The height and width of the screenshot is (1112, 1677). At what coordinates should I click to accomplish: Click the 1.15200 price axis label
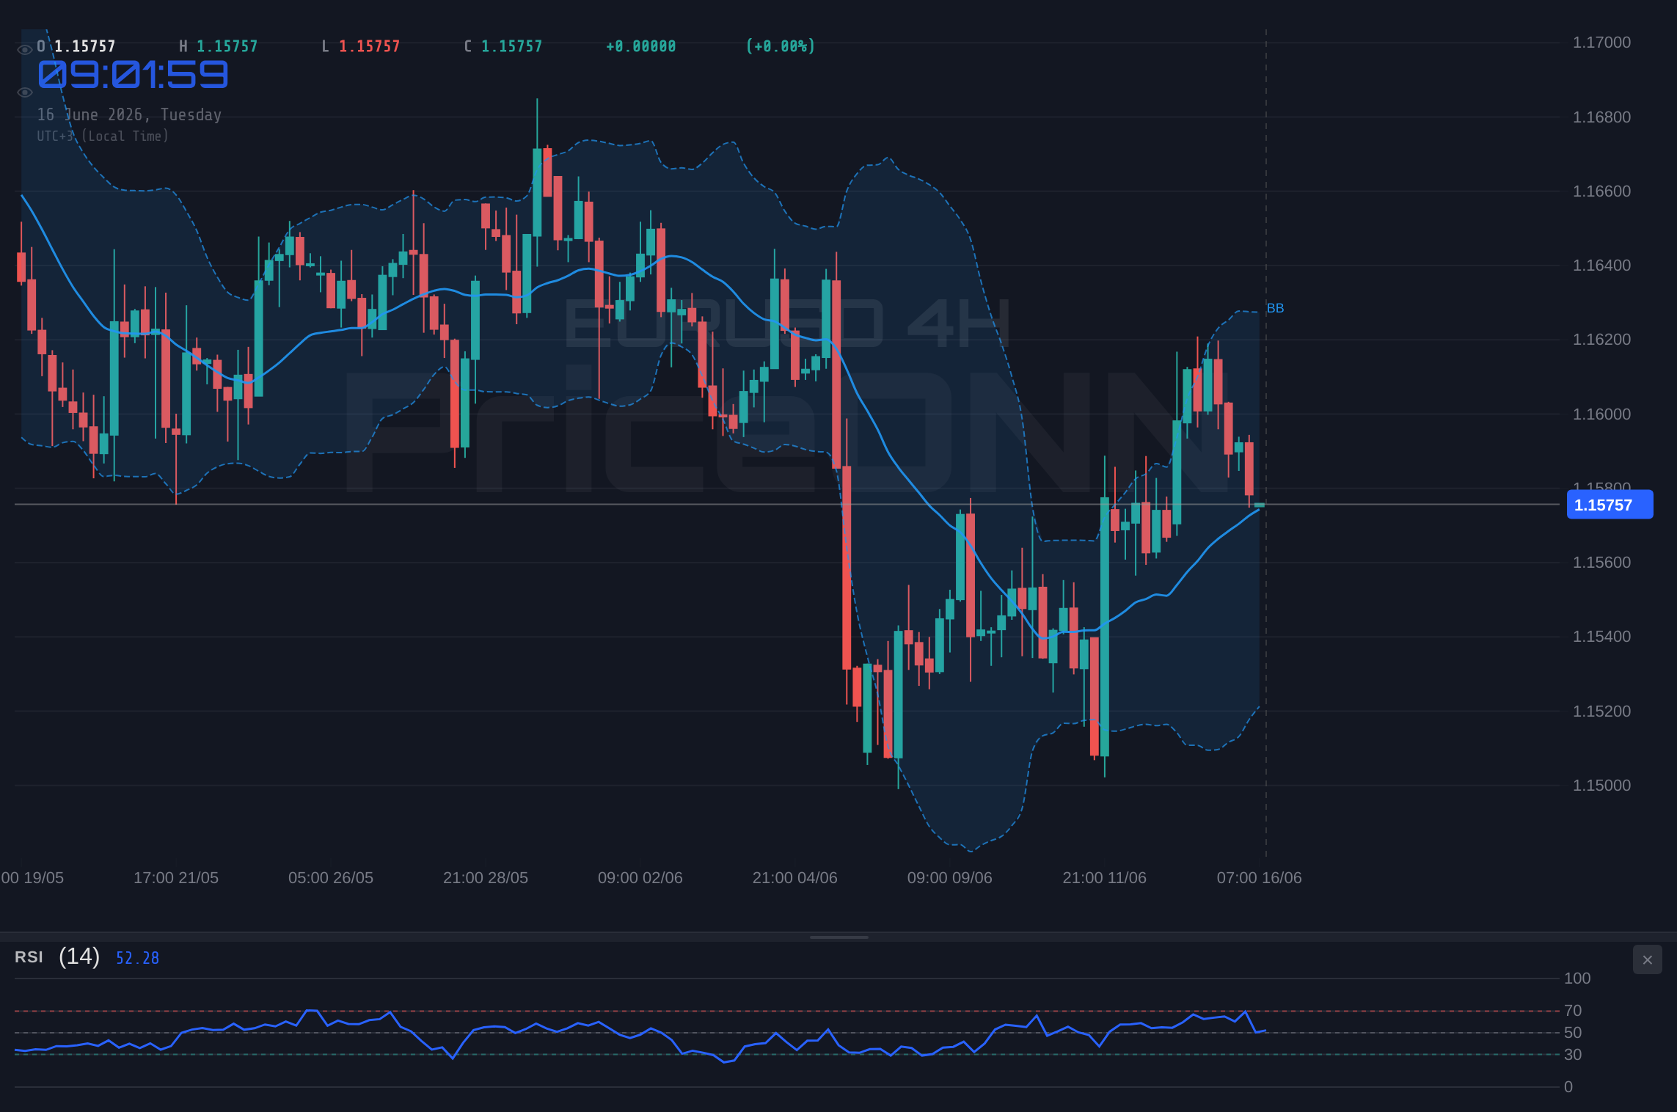coord(1601,712)
